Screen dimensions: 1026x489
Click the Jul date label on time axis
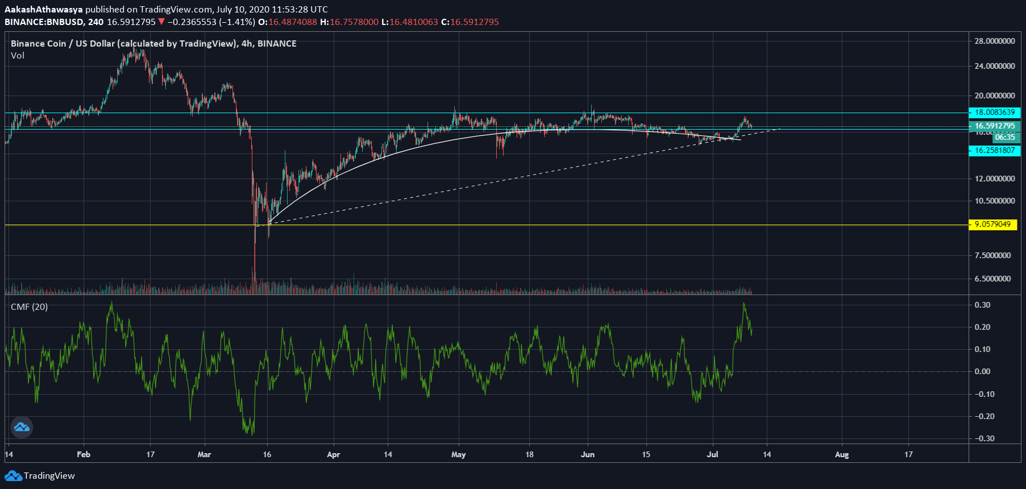712,454
